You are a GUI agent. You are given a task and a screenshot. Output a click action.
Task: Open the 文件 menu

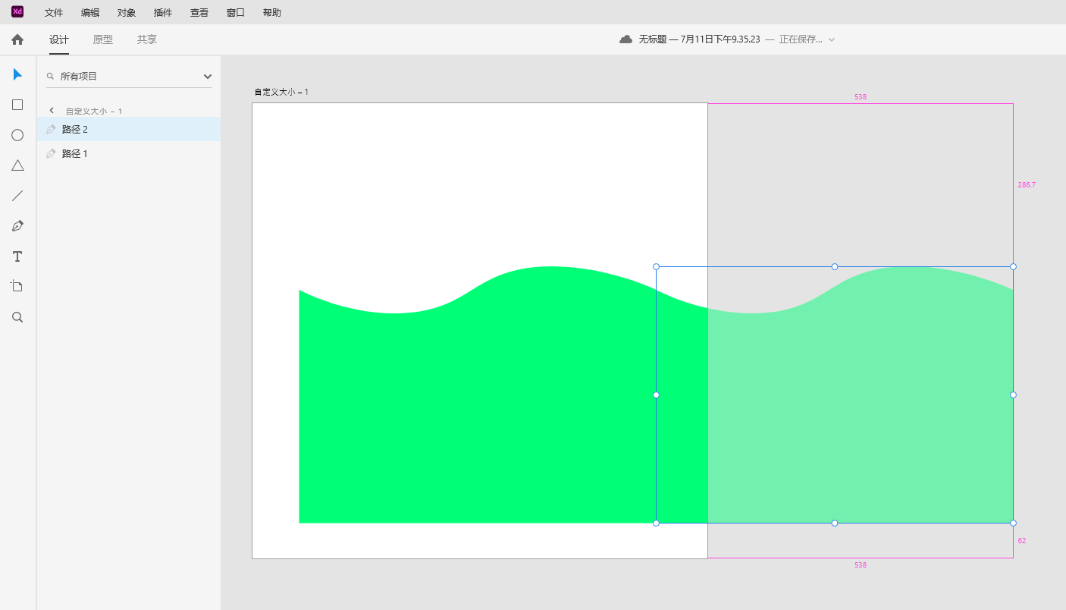[x=54, y=12]
